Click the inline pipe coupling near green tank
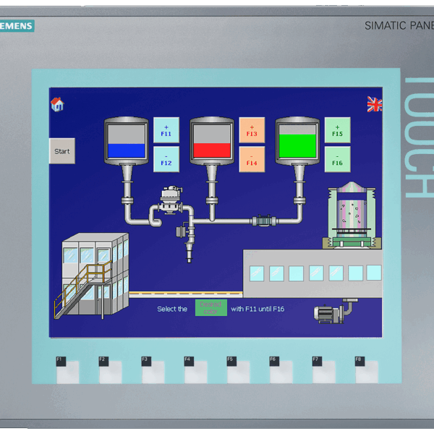 [264, 218]
